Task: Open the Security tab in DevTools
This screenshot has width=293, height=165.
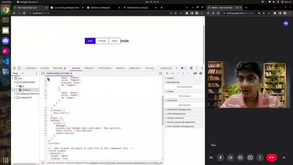Action: point(150,68)
